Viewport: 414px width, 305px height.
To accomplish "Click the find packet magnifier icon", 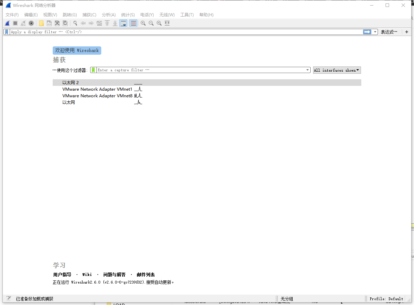I will (75, 23).
